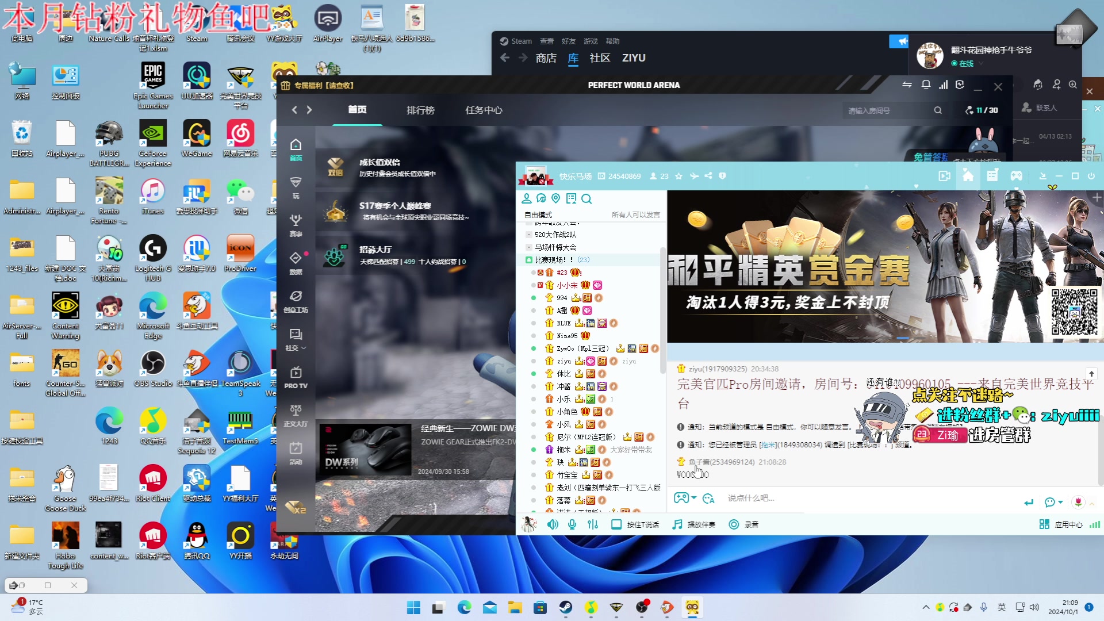Mute the YY speaker icon
The image size is (1104, 621).
[x=553, y=524]
